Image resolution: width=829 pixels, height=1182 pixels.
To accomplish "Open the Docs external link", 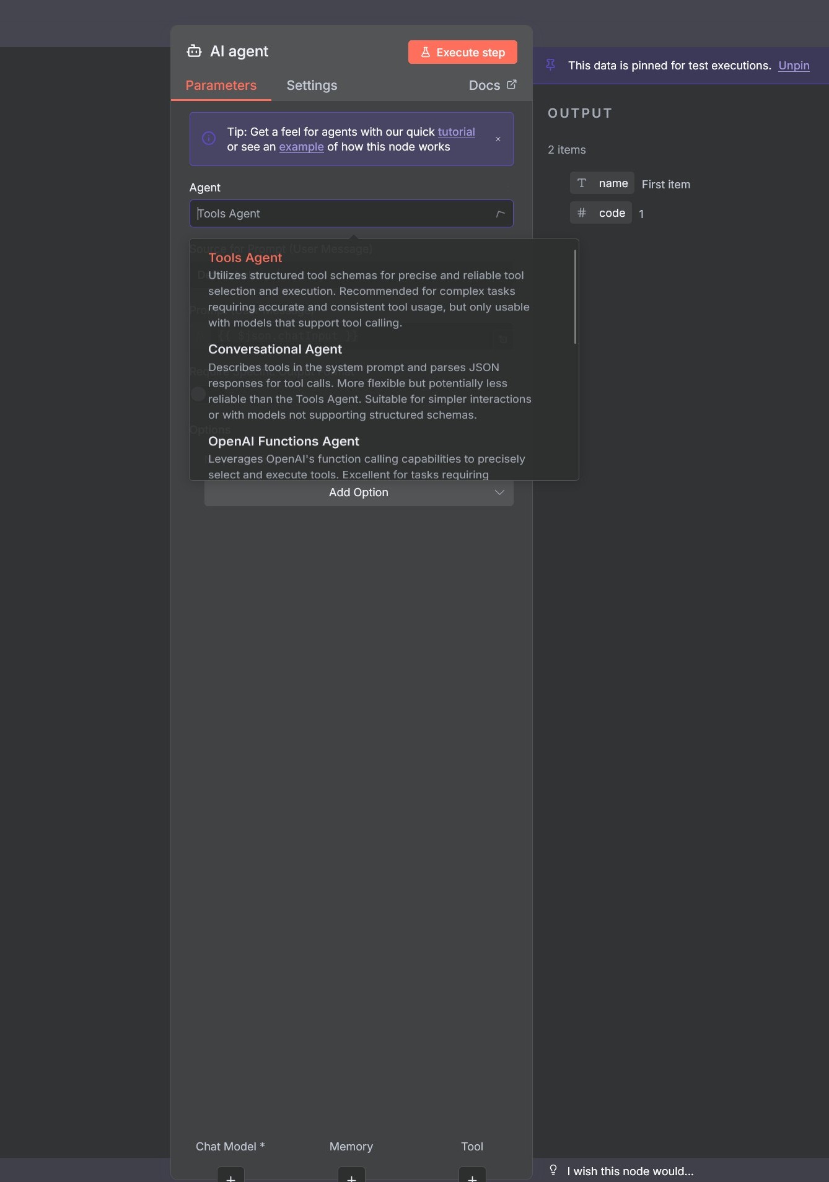I will click(x=493, y=85).
